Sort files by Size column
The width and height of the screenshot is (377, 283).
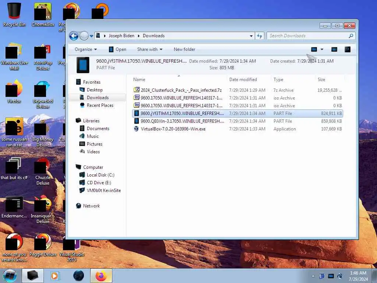(x=330, y=80)
